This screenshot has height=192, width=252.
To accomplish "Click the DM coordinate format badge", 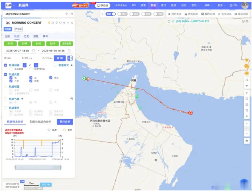I will pyautogui.click(x=22, y=181).
